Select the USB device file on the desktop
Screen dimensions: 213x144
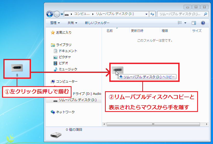tap(17, 69)
